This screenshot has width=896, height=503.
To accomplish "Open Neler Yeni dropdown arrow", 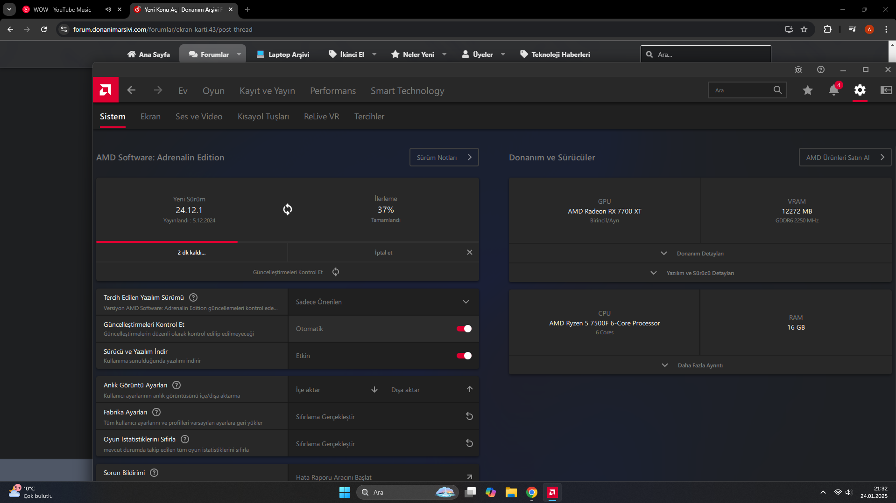I will click(444, 55).
